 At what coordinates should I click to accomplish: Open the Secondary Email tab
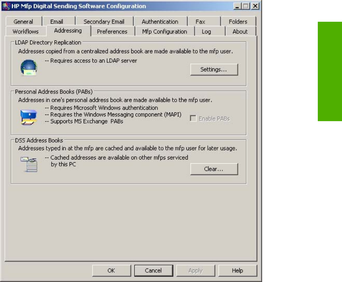(x=104, y=21)
